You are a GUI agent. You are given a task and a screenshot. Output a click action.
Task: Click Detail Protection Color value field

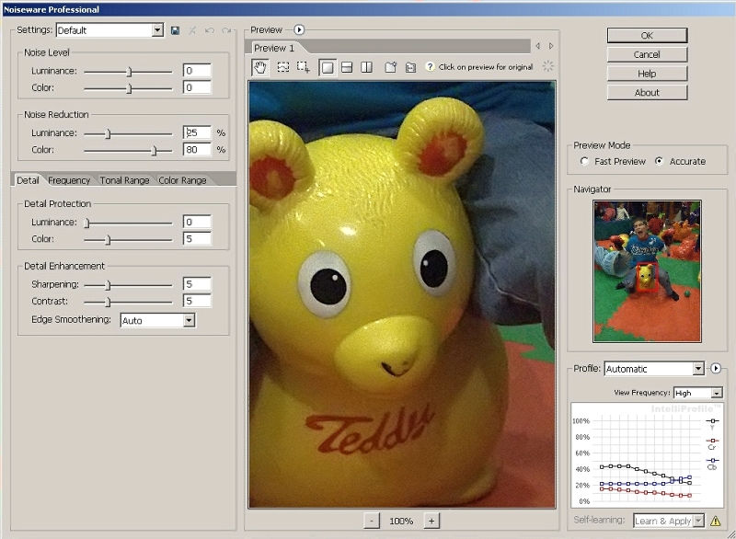(x=197, y=239)
